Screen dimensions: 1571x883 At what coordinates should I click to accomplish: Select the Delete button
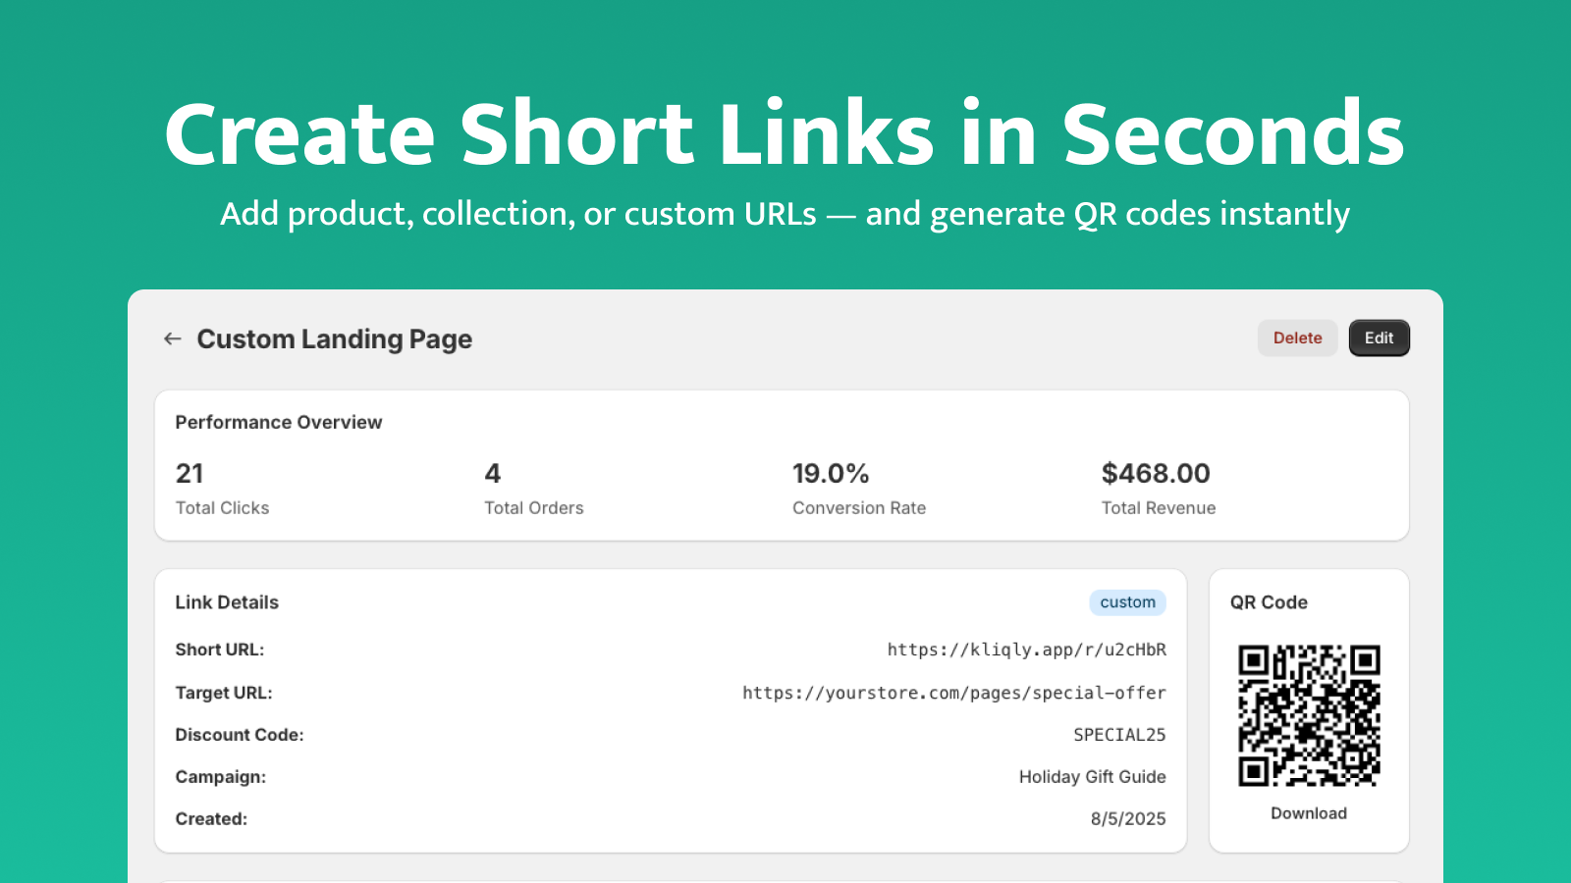click(x=1297, y=338)
